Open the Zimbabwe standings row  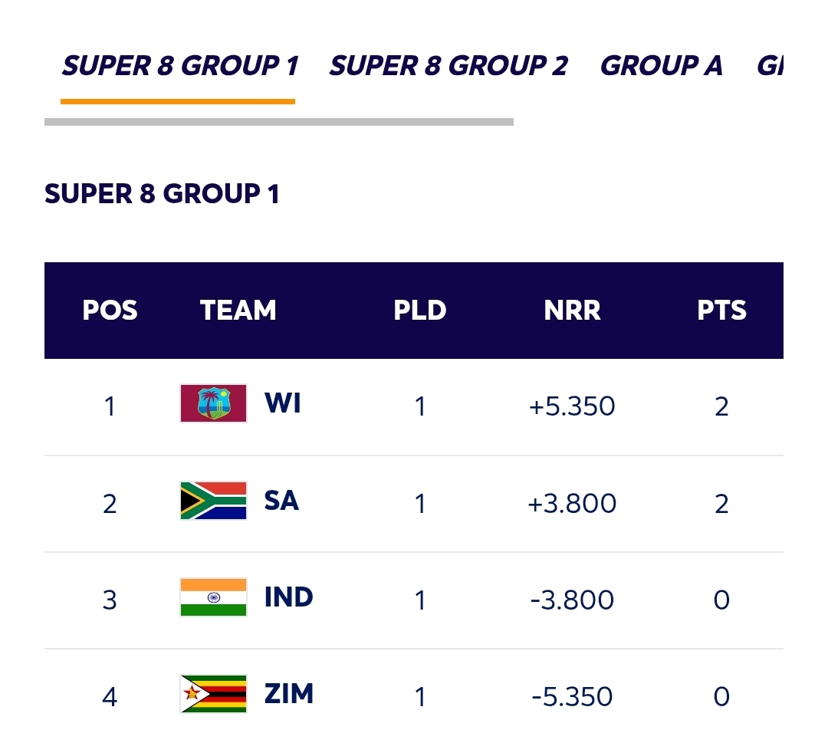pyautogui.click(x=414, y=694)
